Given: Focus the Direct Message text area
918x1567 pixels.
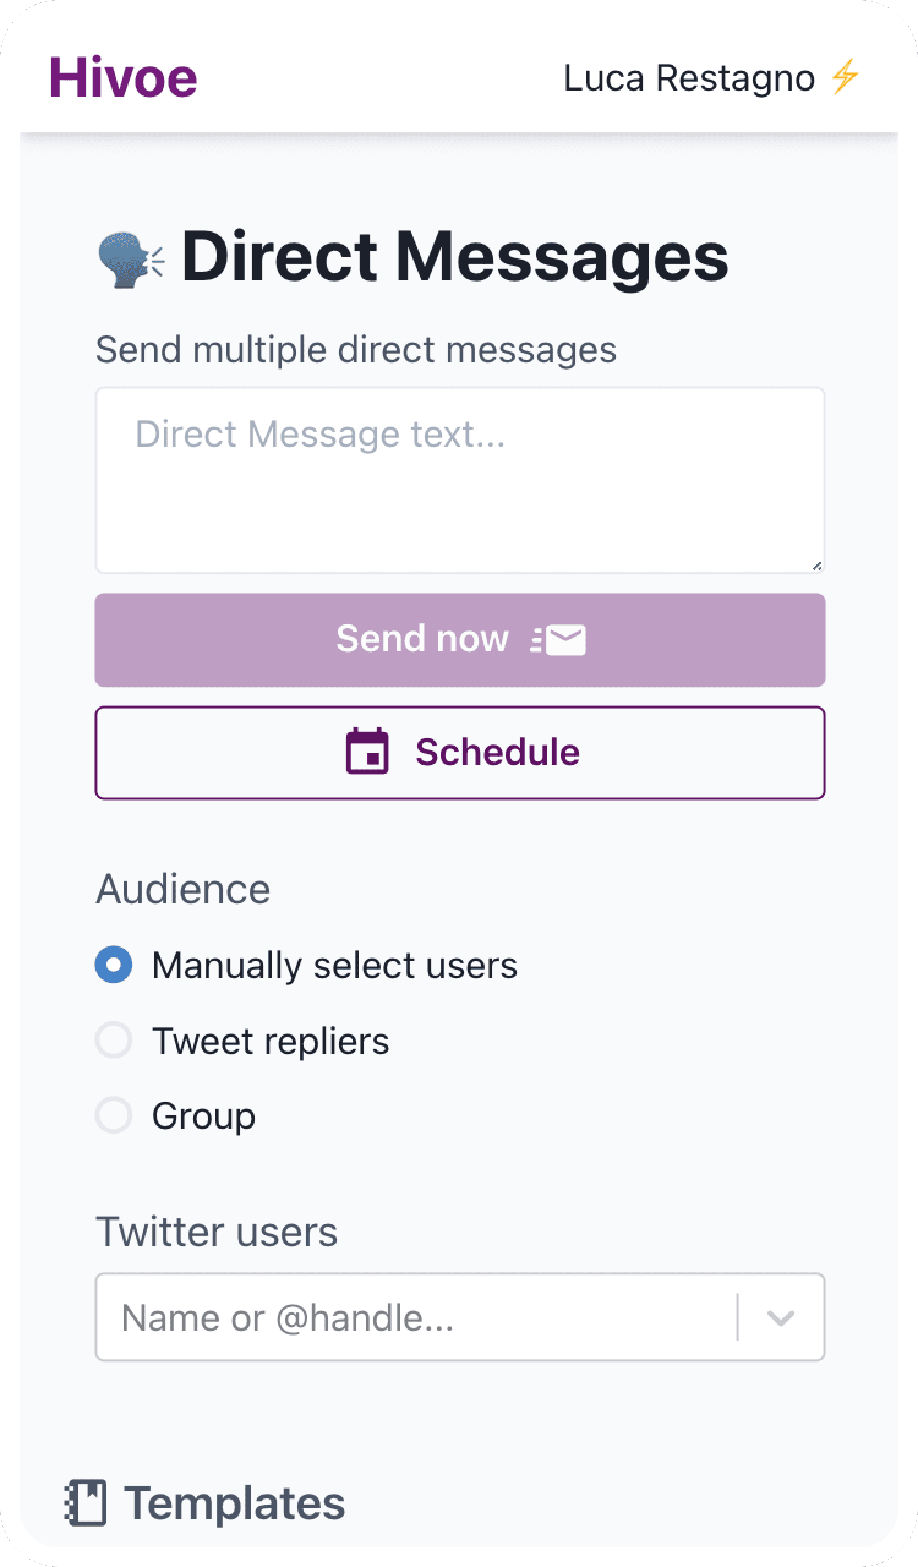Looking at the screenshot, I should pos(460,480).
